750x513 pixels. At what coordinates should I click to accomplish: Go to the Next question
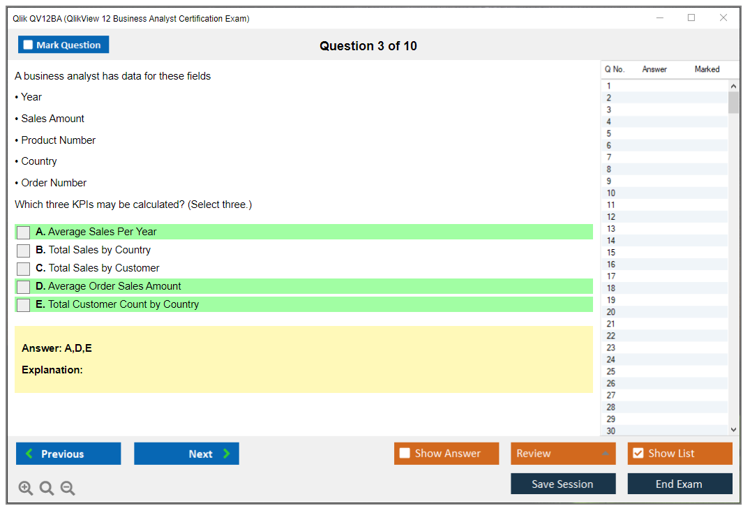[186, 454]
